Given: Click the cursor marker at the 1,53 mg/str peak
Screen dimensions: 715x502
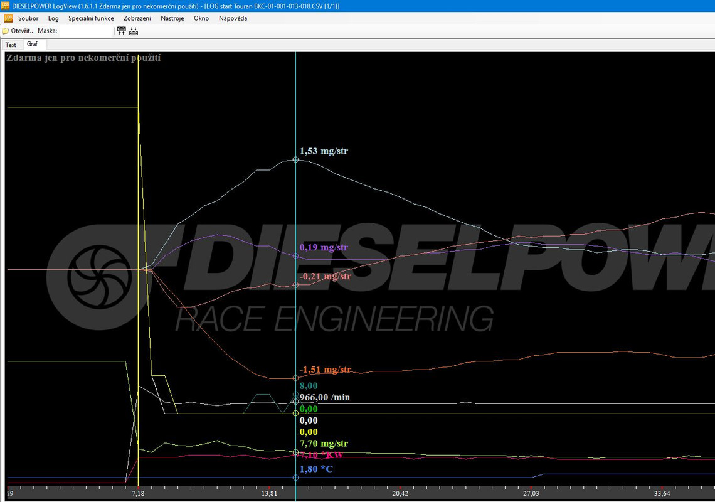Looking at the screenshot, I should click(295, 160).
